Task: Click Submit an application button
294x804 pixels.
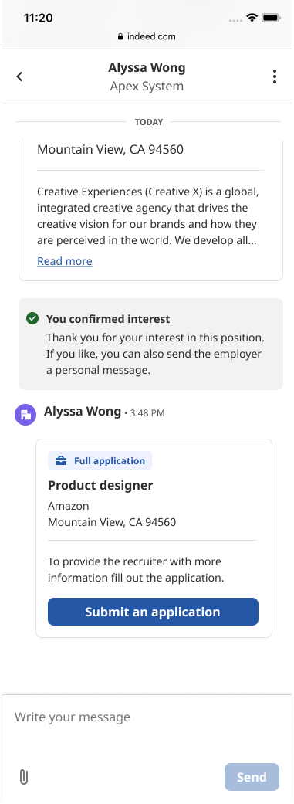Action: click(153, 612)
